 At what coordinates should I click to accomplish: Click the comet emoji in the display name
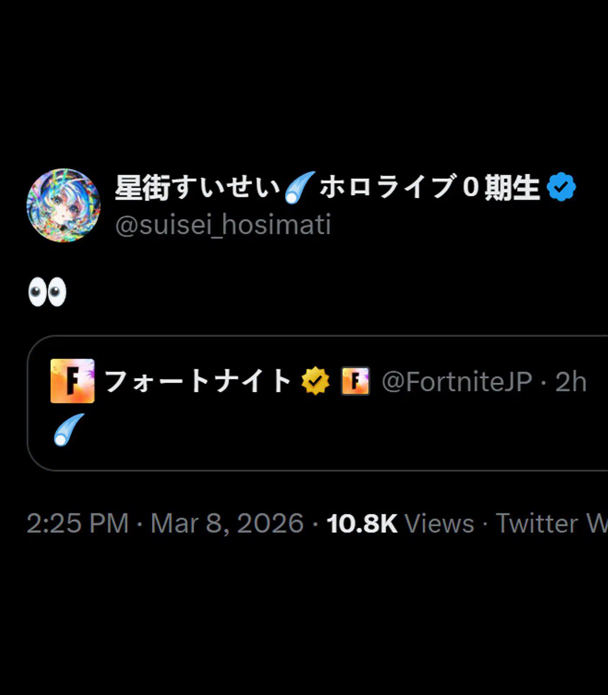click(x=300, y=188)
